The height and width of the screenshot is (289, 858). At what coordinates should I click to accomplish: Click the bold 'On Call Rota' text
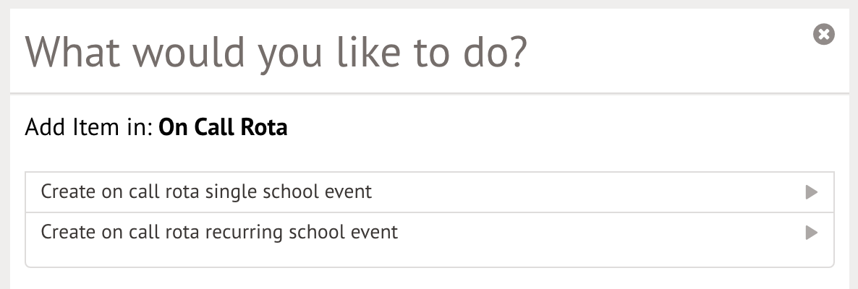tap(223, 128)
